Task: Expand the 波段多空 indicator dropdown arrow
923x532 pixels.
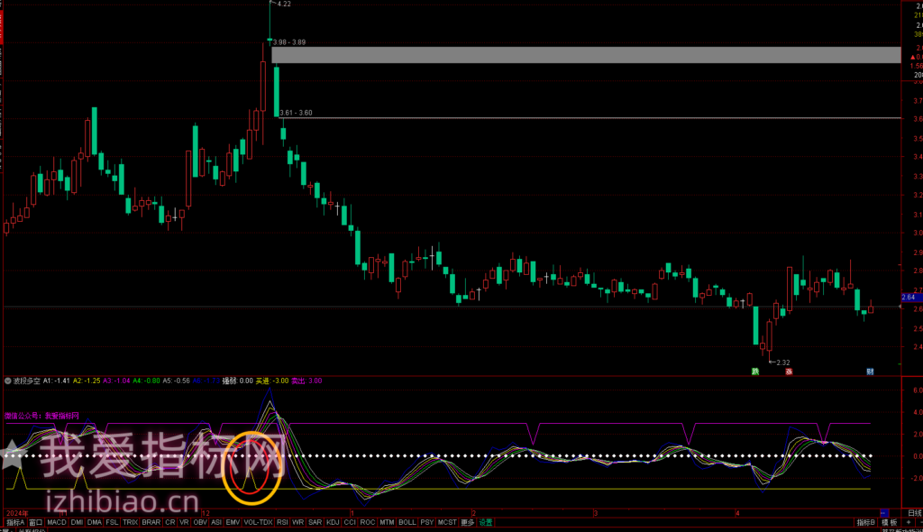Action: (7, 381)
